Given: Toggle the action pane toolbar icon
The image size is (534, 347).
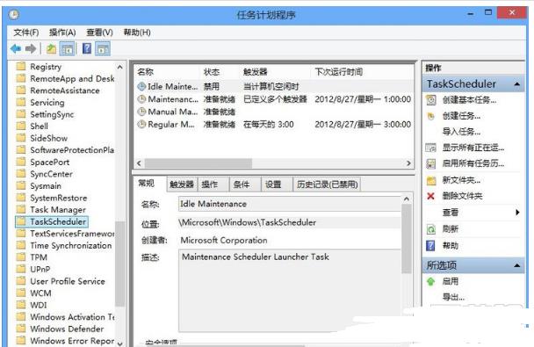Looking at the screenshot, I should [103, 48].
